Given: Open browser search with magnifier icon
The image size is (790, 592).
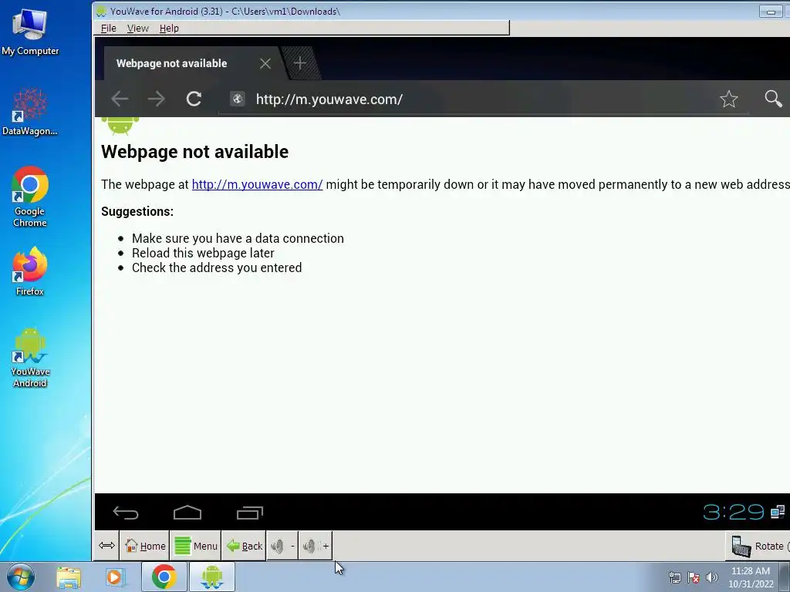Looking at the screenshot, I should point(773,99).
